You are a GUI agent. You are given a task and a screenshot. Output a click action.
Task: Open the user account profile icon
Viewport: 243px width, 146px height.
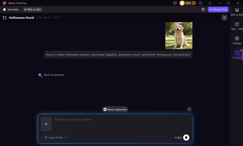tap(200, 3)
